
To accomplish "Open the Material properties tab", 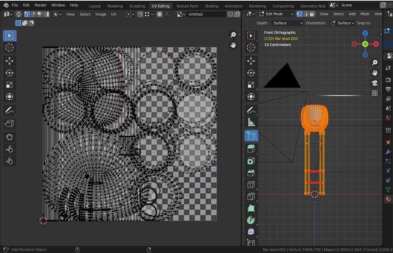I will (388, 199).
